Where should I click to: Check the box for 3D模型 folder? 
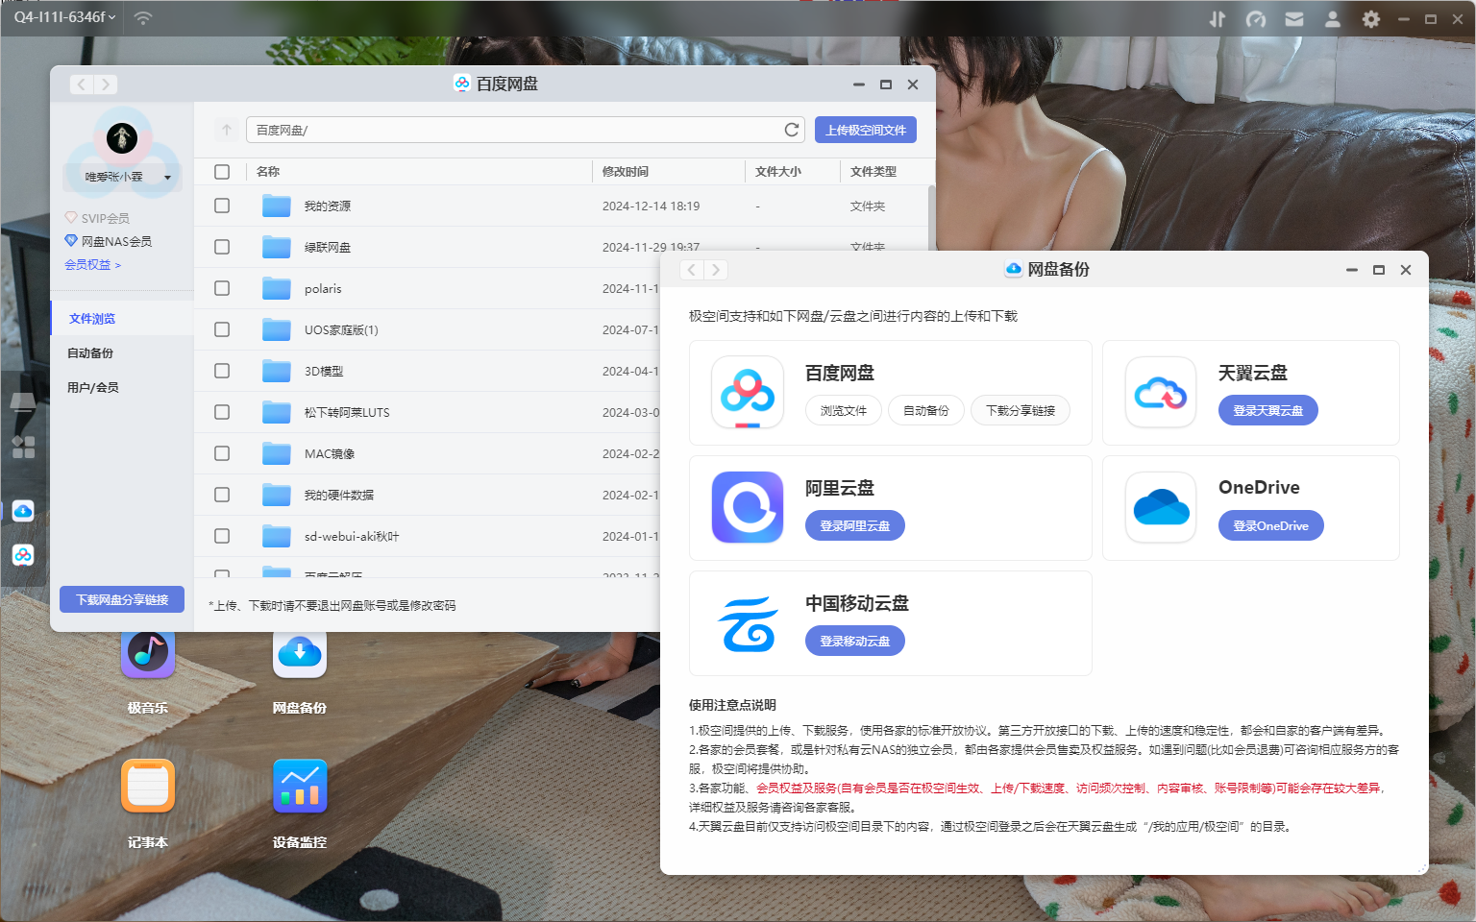coord(222,371)
